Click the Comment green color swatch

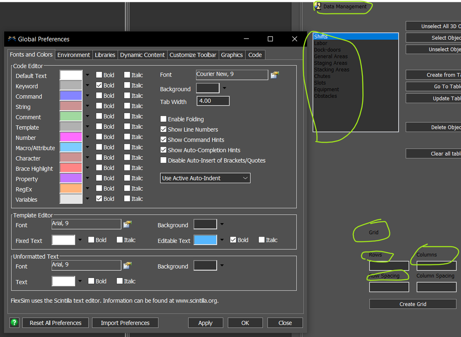[71, 116]
